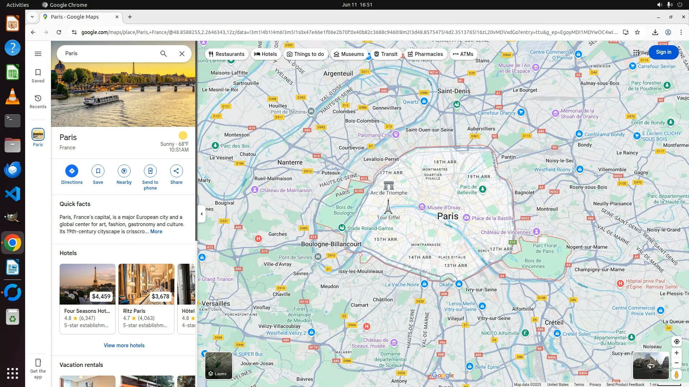Image resolution: width=689 pixels, height=387 pixels.
Task: Click the Sign in button
Action: point(663,52)
